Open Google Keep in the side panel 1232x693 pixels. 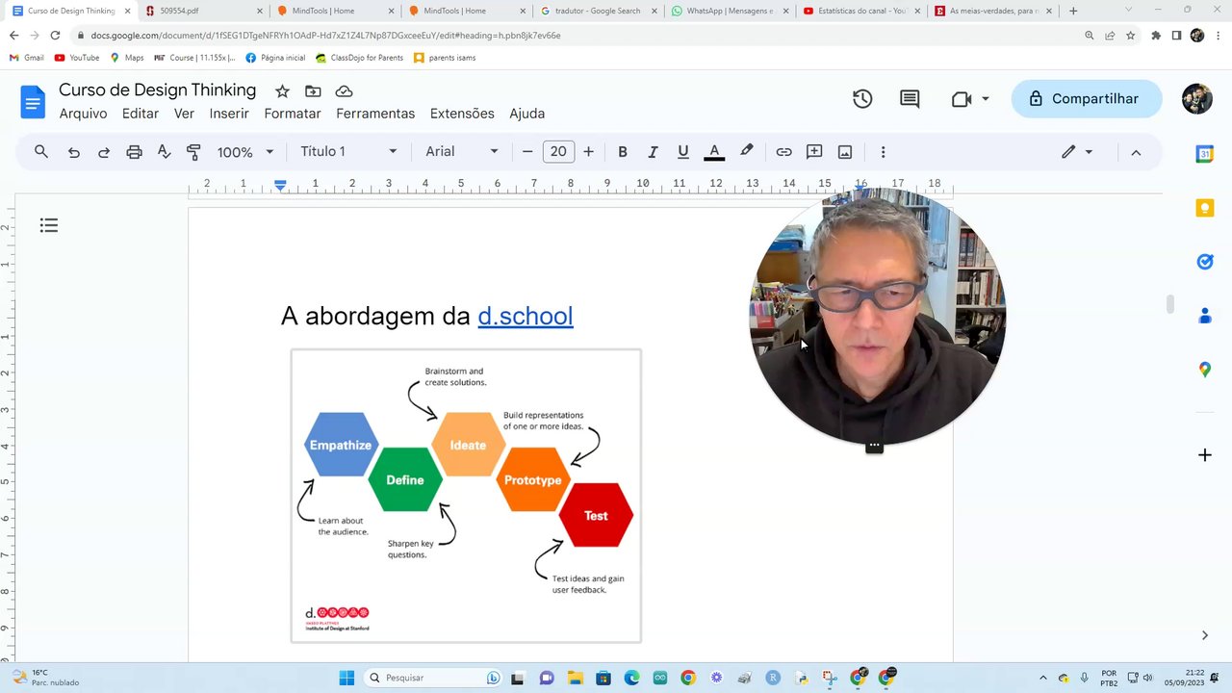tap(1204, 208)
